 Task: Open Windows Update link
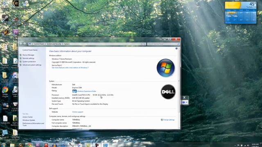[29, 120]
